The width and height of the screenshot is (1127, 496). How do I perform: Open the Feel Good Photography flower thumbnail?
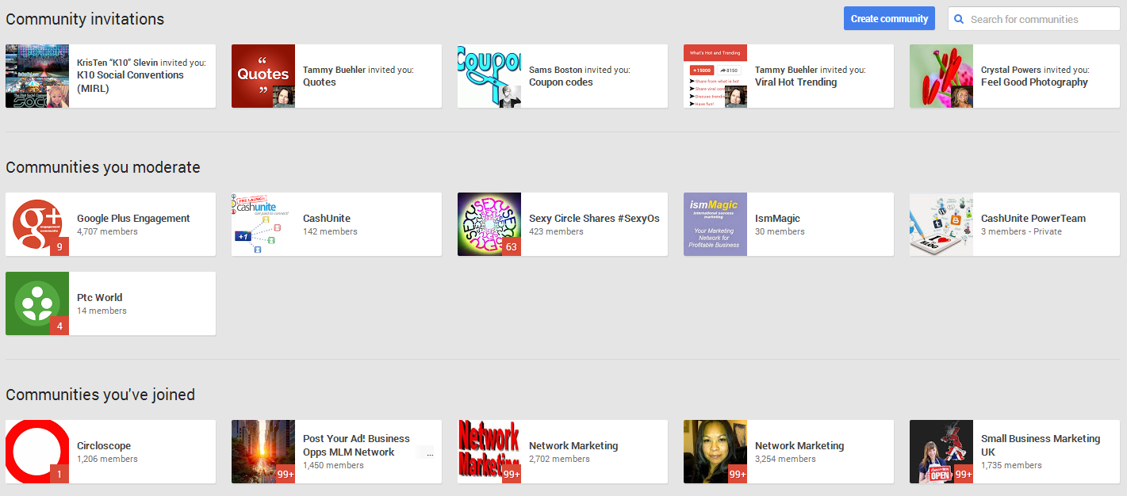click(941, 76)
